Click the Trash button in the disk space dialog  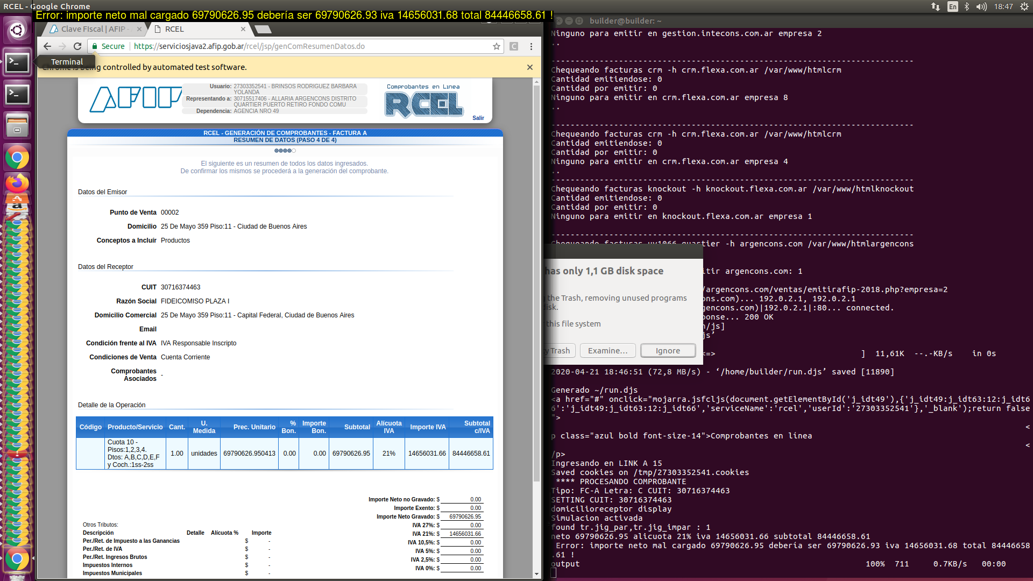560,351
